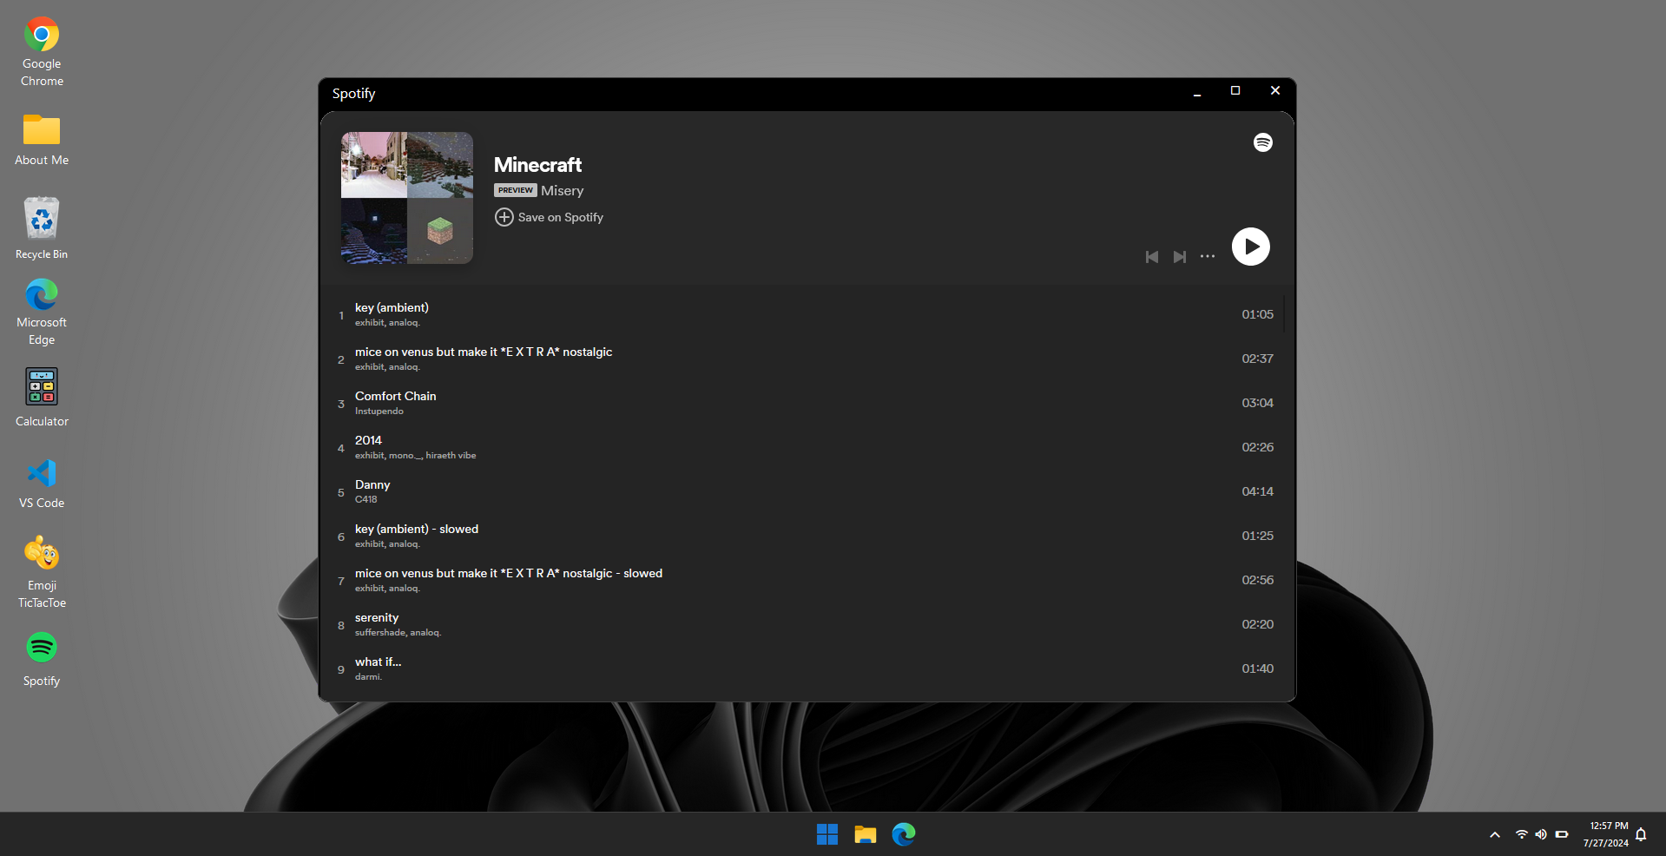Viewport: 1666px width, 856px height.
Task: Click artist 'C418' under Danny
Action: [x=365, y=499]
